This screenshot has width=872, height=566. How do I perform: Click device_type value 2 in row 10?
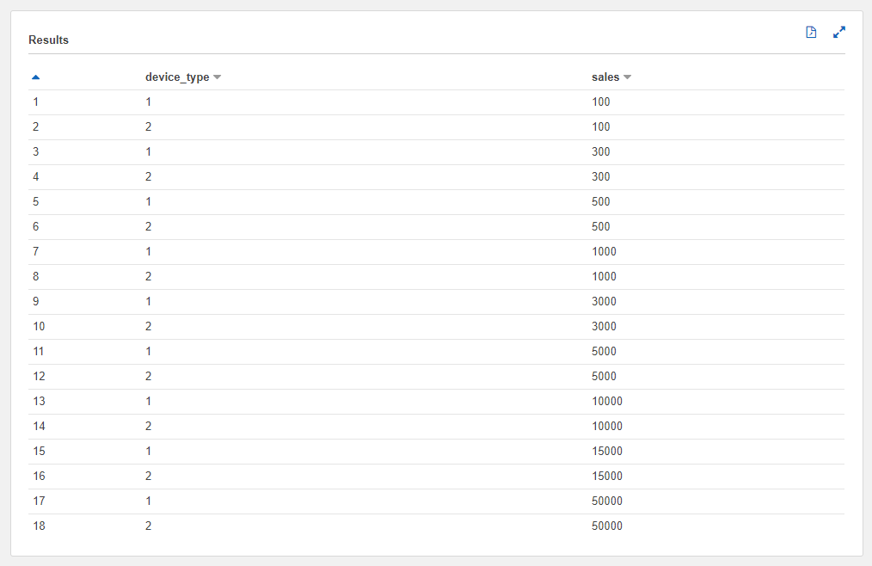[149, 326]
